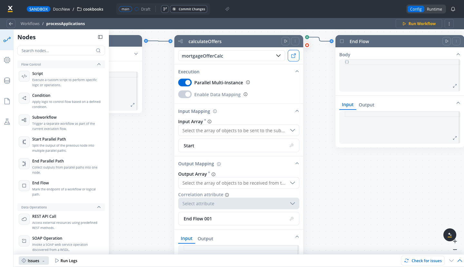Viewport: 464px width, 267px height.
Task: Open End Flow node options menu
Action: [456, 41]
